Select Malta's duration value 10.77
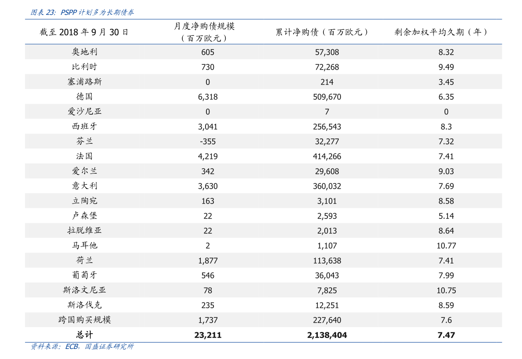 click(x=446, y=246)
